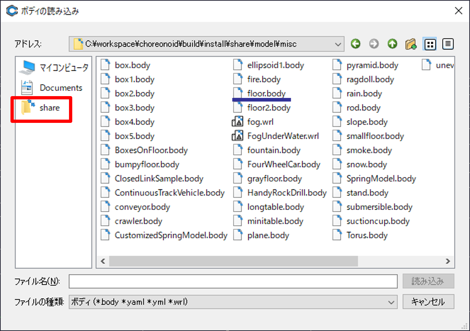Click the Cancel (キャンセル) button
This screenshot has width=470, height=331.
428,302
